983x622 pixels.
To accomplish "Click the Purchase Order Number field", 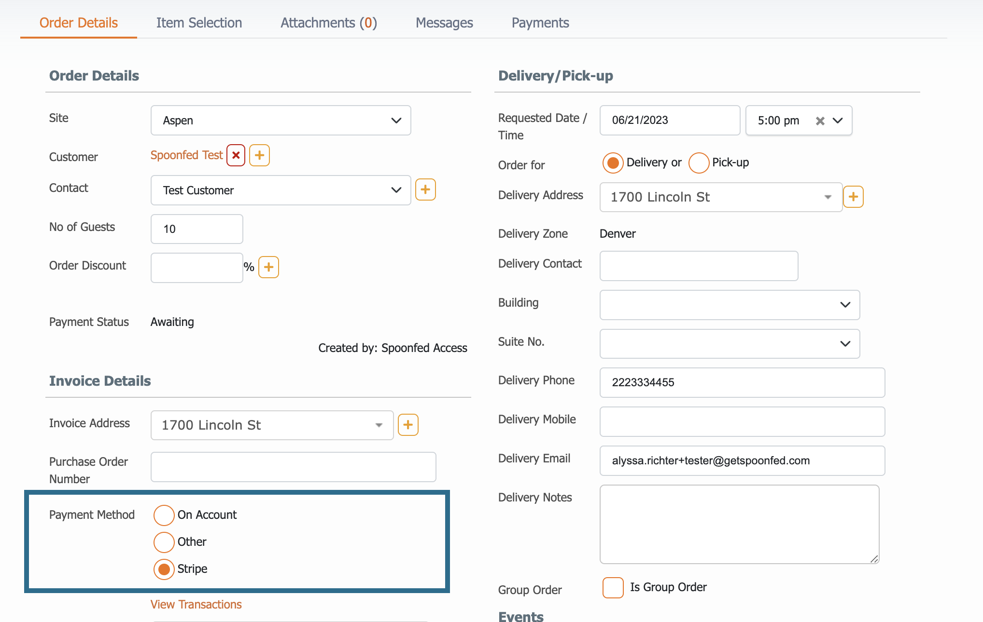I will [x=293, y=467].
